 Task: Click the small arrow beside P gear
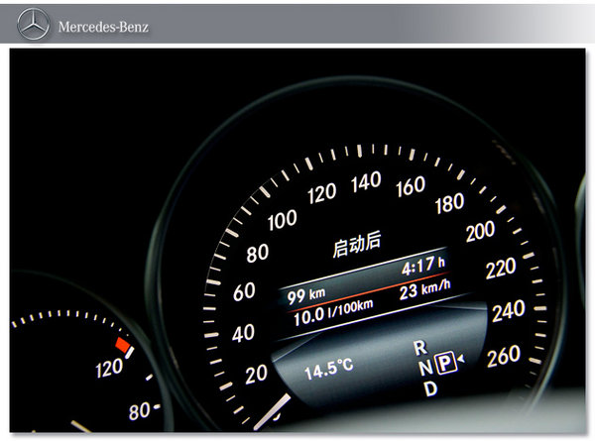461,358
